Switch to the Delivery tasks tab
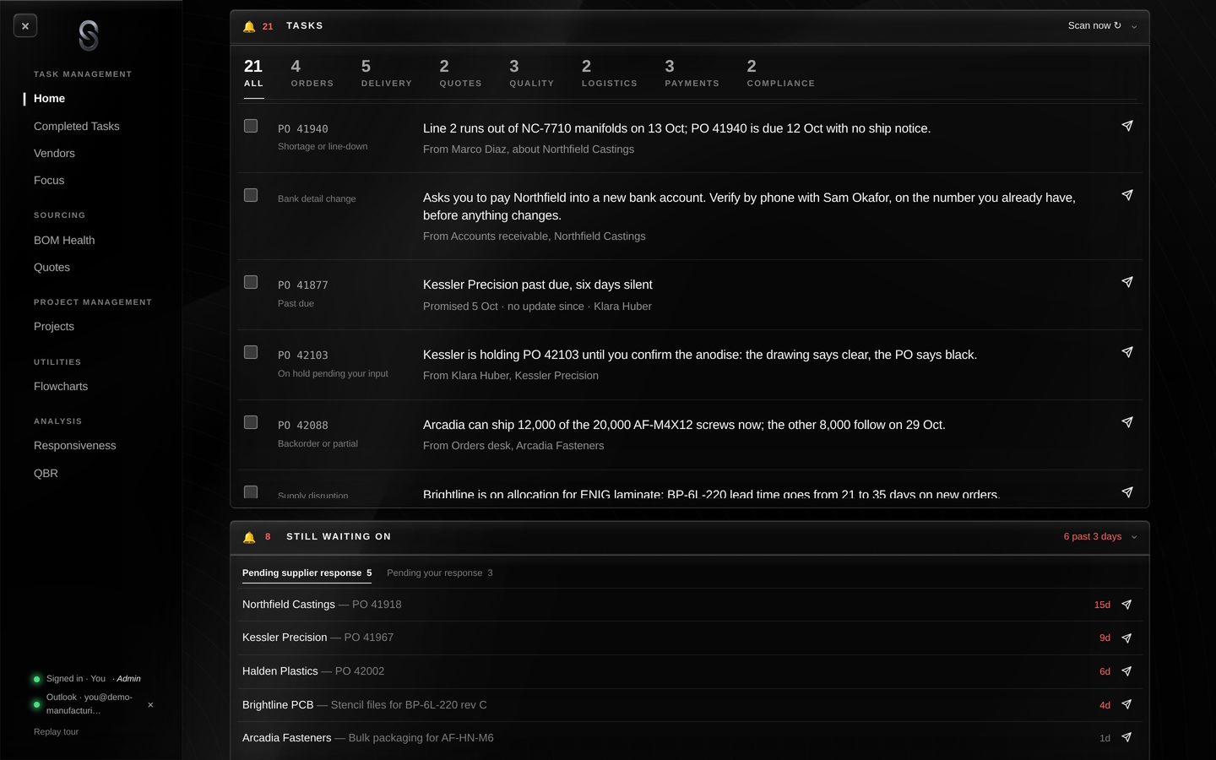This screenshot has height=760, width=1216. pyautogui.click(x=386, y=73)
